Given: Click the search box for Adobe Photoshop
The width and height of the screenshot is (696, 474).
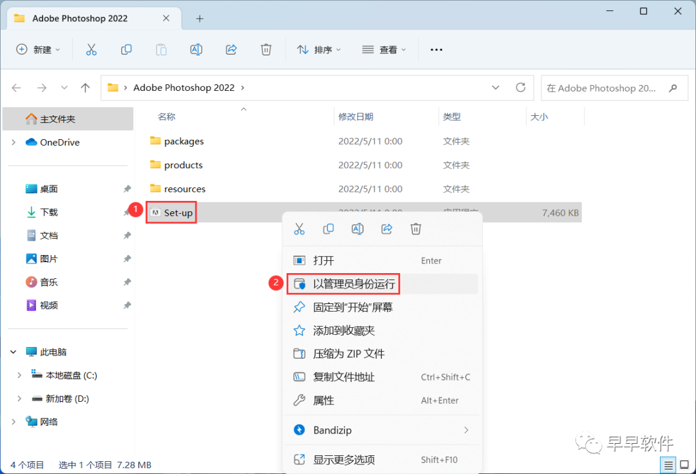Looking at the screenshot, I should (606, 88).
